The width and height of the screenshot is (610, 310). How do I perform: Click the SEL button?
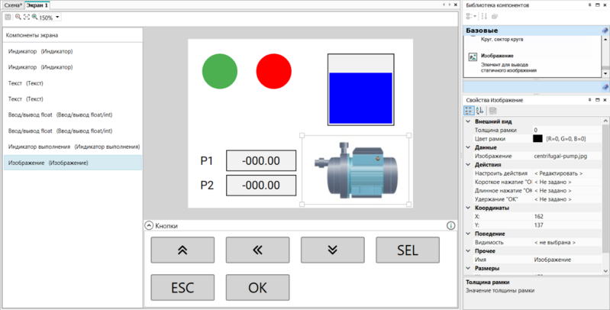coord(408,250)
